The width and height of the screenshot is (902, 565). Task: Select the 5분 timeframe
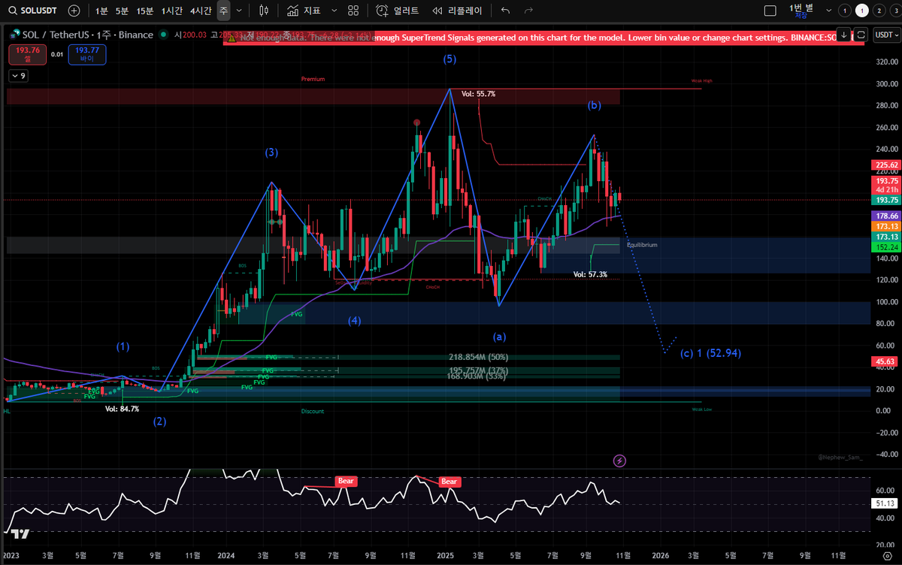pos(122,11)
